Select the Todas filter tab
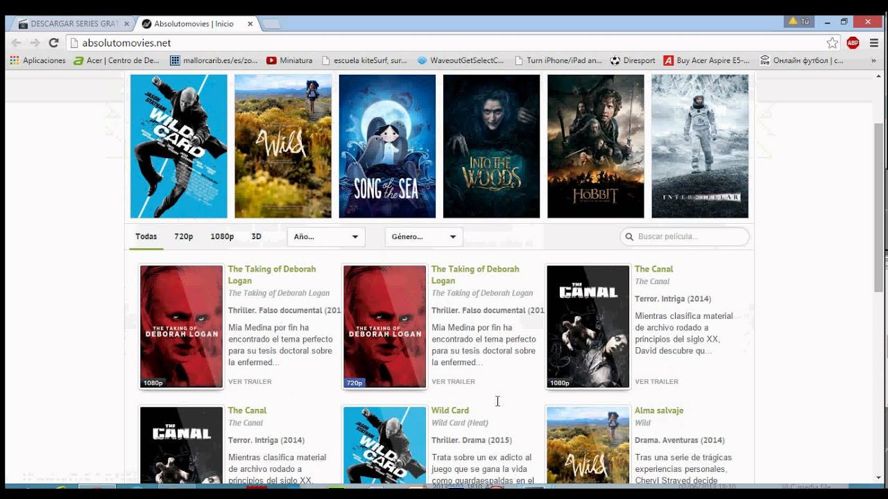The image size is (888, 499). [x=146, y=236]
